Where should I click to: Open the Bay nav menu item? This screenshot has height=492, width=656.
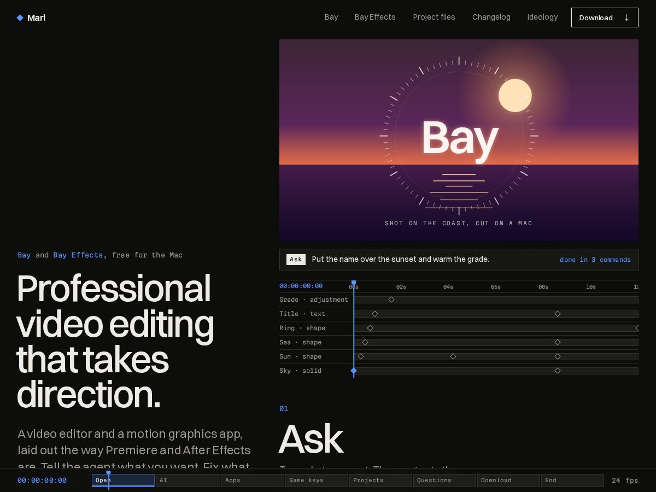pyautogui.click(x=331, y=17)
